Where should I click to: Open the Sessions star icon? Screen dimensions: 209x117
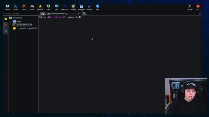coord(40,7)
